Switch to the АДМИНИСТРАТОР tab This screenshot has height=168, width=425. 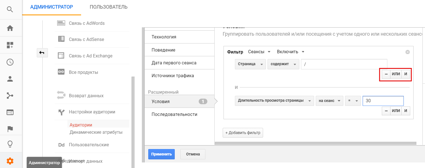tap(52, 7)
